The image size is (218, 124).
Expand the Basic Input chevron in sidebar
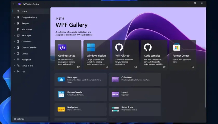pos(14,35)
